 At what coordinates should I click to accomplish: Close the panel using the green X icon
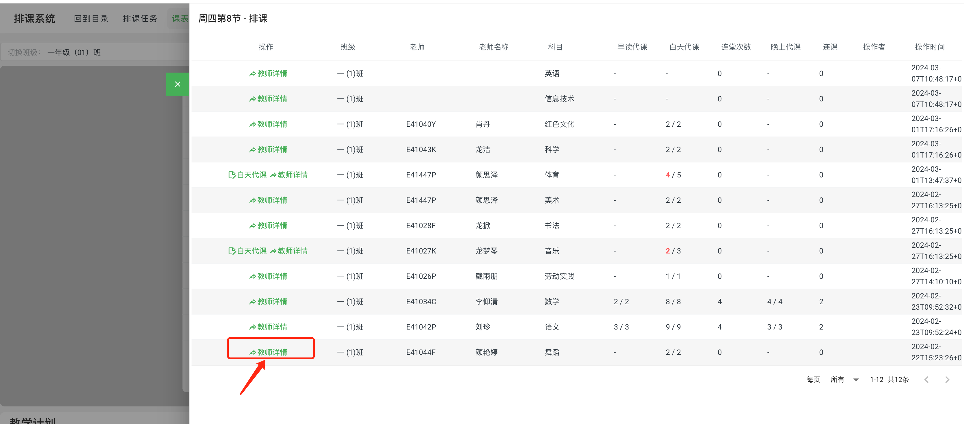click(x=178, y=84)
